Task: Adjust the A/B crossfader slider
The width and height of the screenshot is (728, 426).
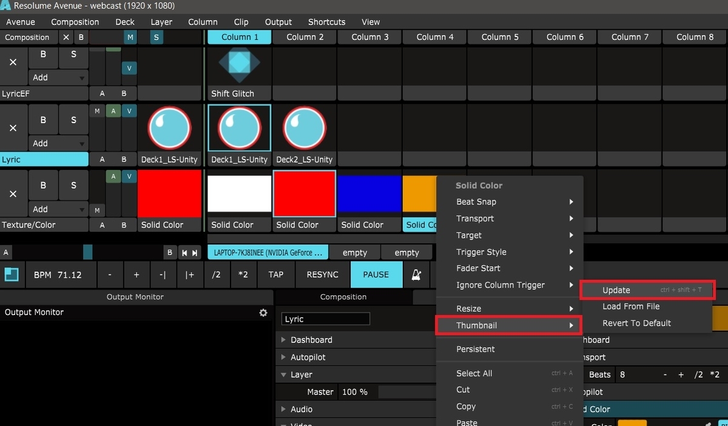Action: pos(88,252)
